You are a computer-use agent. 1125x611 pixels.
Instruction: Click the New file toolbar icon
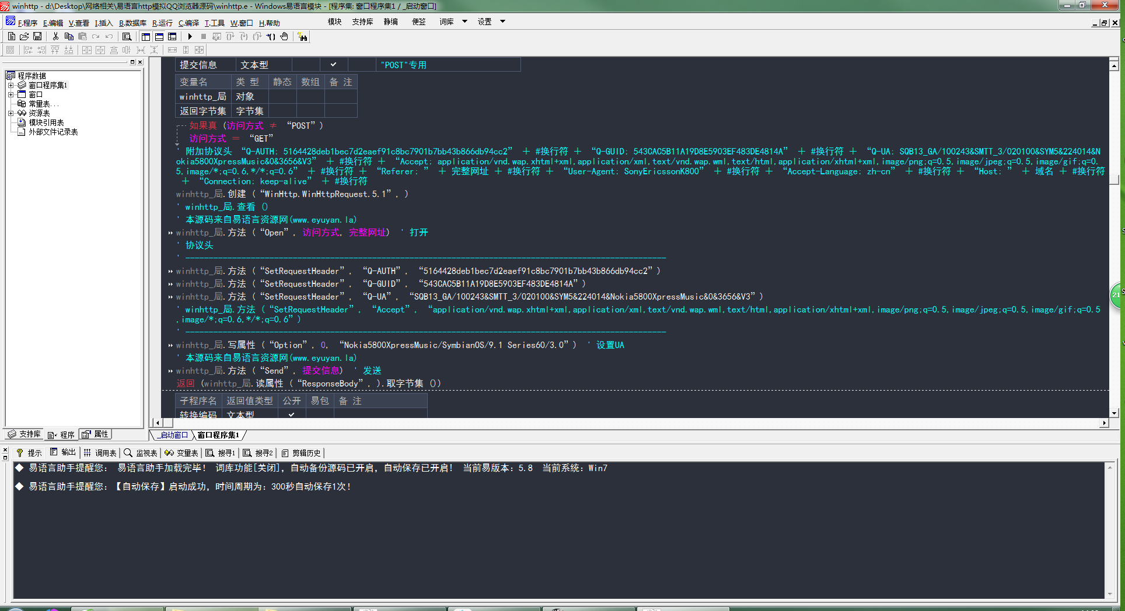pyautogui.click(x=12, y=37)
